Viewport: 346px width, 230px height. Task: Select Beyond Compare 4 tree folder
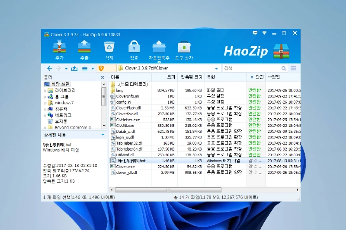pos(69,127)
